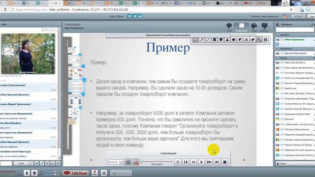Select member Alena Skorokhodova
The height and width of the screenshot is (177, 315).
295,62
